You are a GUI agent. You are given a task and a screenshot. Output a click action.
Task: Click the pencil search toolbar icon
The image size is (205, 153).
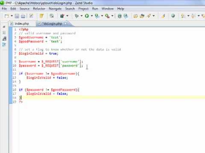click(x=149, y=16)
